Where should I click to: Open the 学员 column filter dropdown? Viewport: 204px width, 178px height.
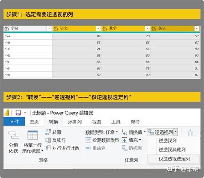[49, 28]
